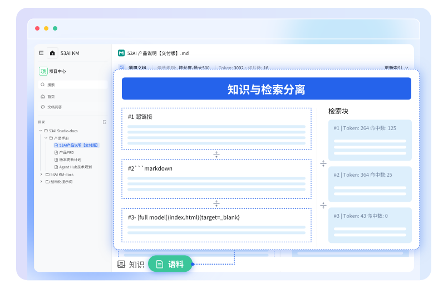Screen dimensions: 448x289
Task: Open the 产品PRD document
Action: [x=64, y=152]
